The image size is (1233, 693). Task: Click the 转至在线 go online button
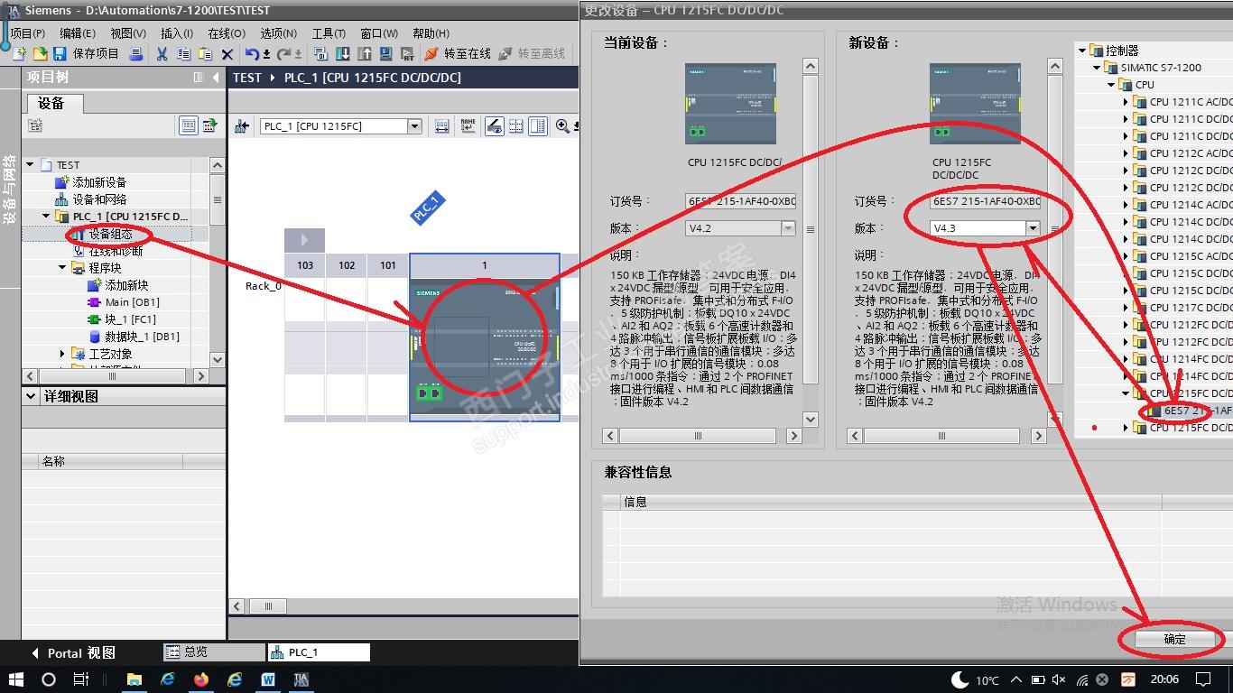[x=458, y=54]
